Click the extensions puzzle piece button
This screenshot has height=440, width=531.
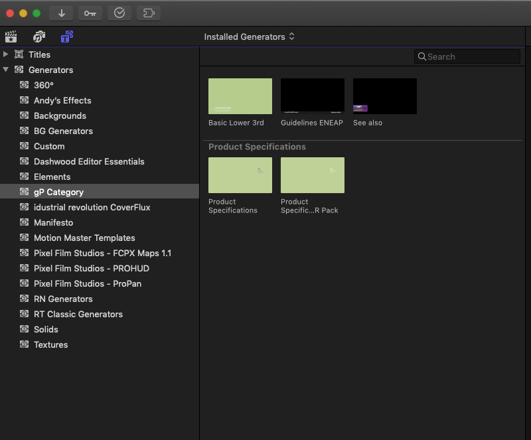click(148, 13)
